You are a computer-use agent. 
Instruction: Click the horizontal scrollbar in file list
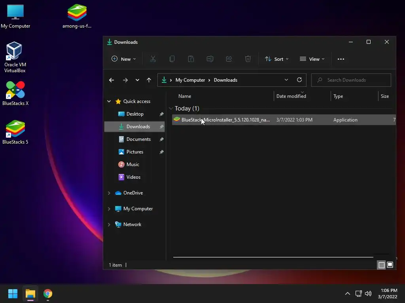click(273, 257)
